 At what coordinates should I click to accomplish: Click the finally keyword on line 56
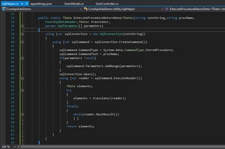coord(73,106)
